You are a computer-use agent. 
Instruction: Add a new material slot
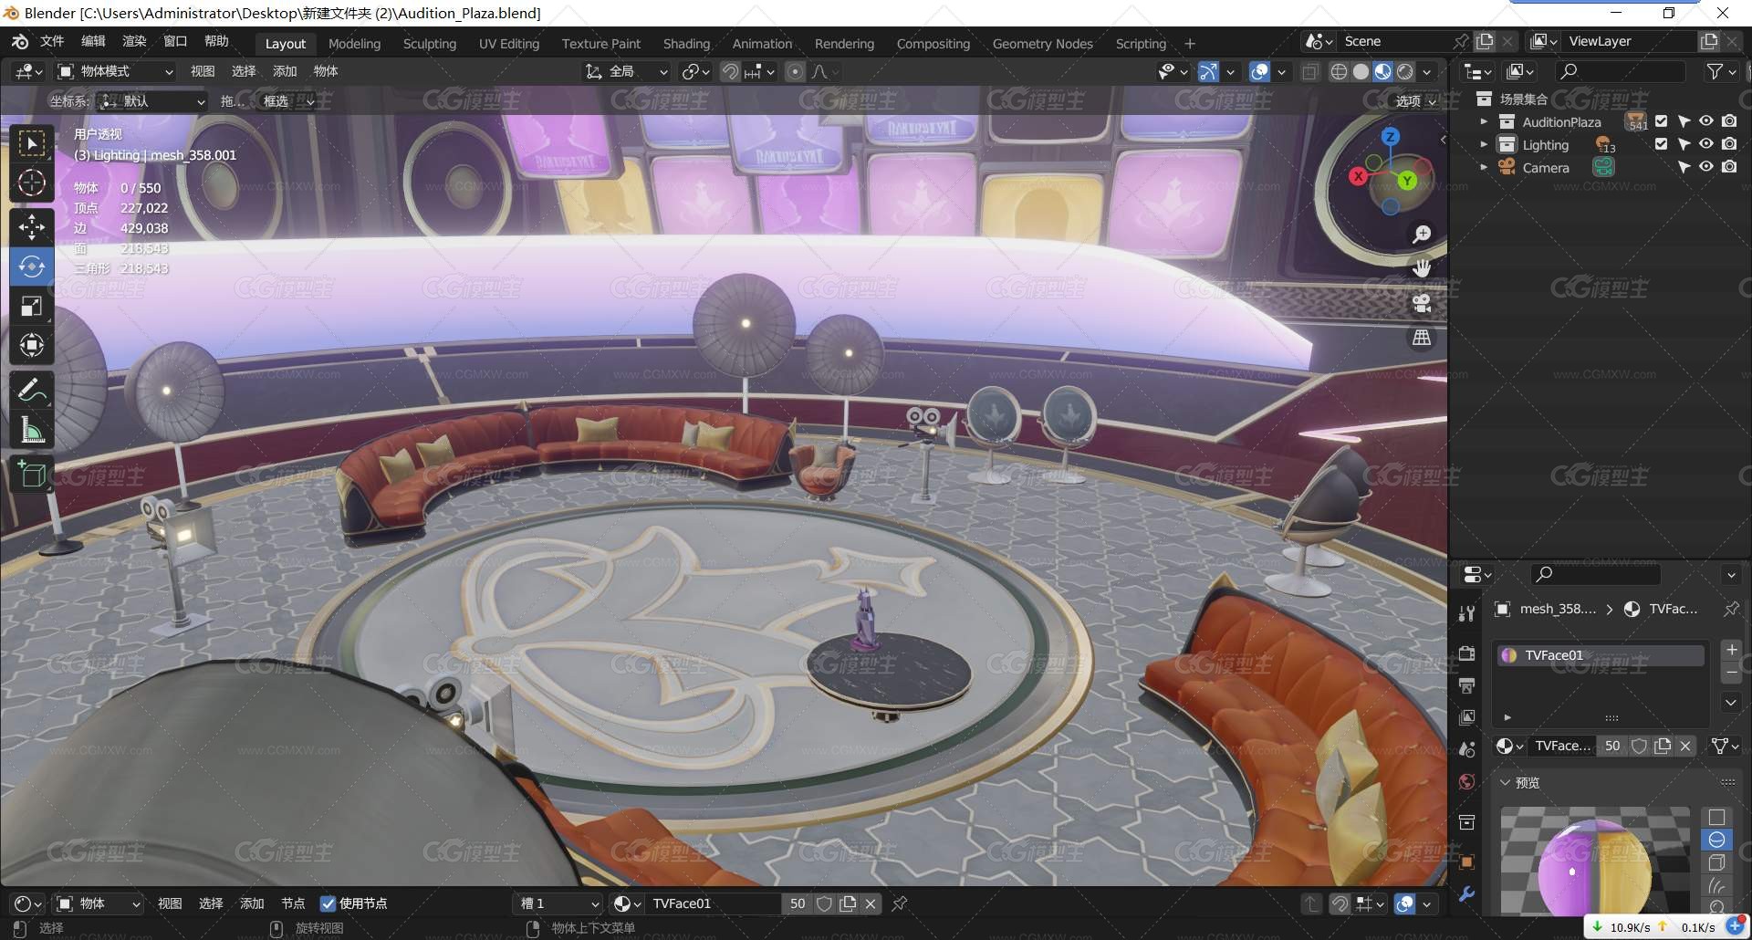pyautogui.click(x=1731, y=650)
